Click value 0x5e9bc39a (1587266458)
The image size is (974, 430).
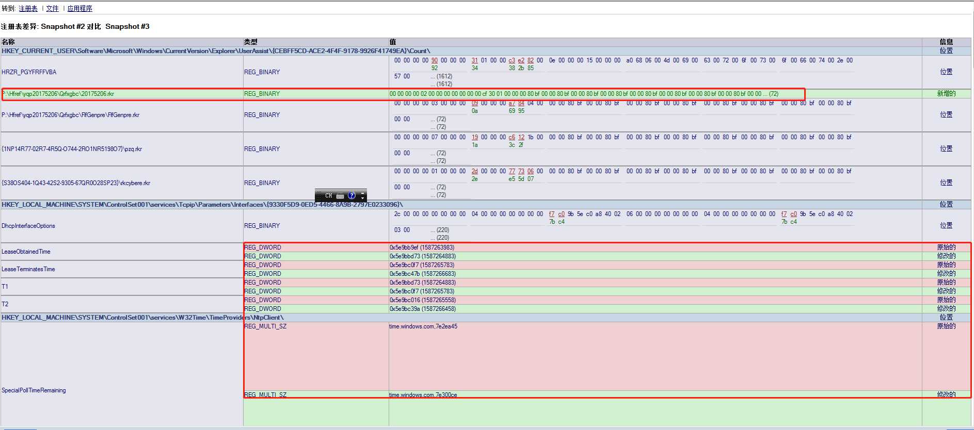pyautogui.click(x=422, y=309)
